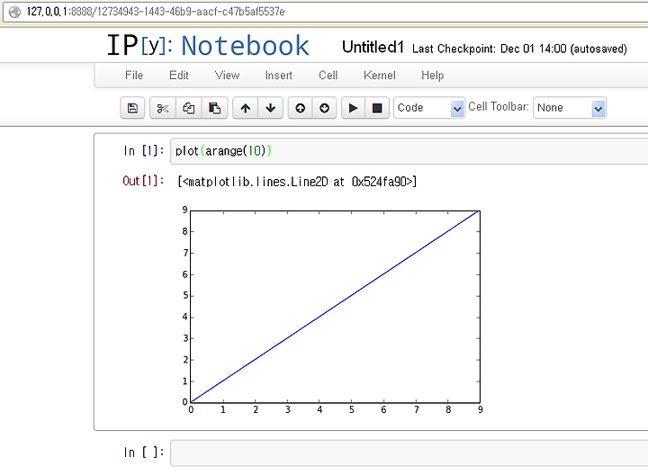648x475 pixels.
Task: Click the line plot output image
Action: (332, 309)
